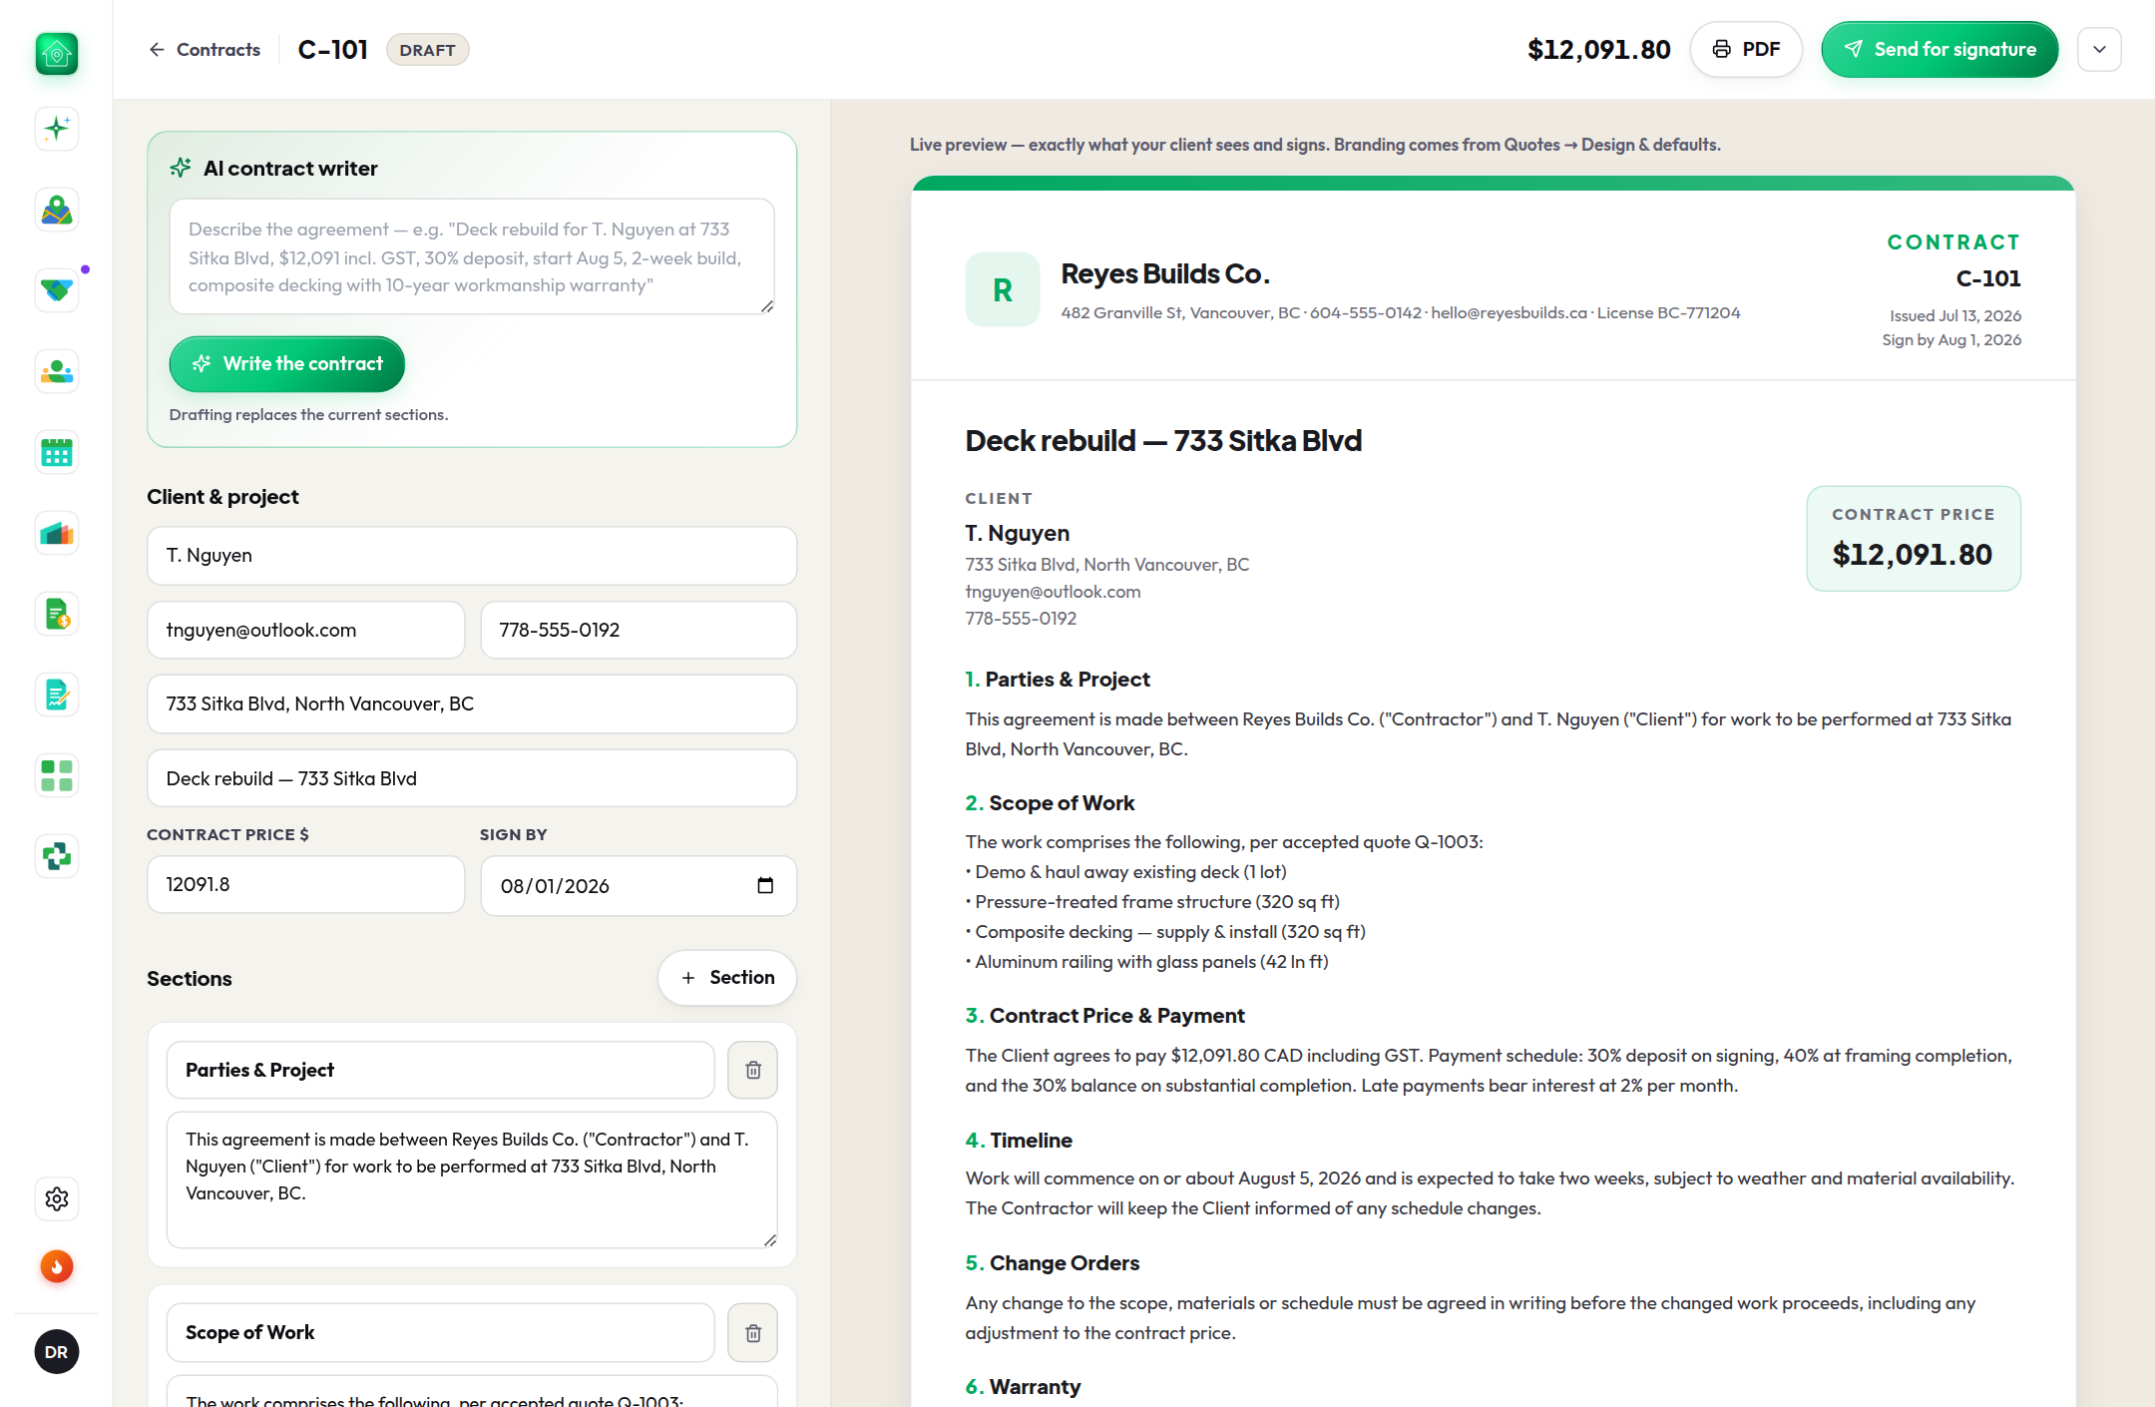Open the interlocking puzzle integrations sidebar icon
This screenshot has height=1407, width=2155.
coord(57,856)
